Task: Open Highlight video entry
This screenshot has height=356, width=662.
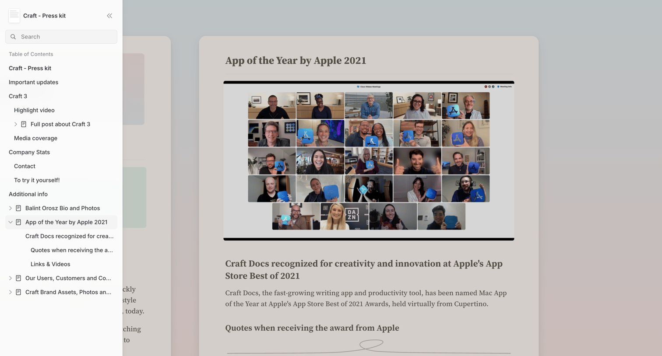Action: pyautogui.click(x=34, y=110)
